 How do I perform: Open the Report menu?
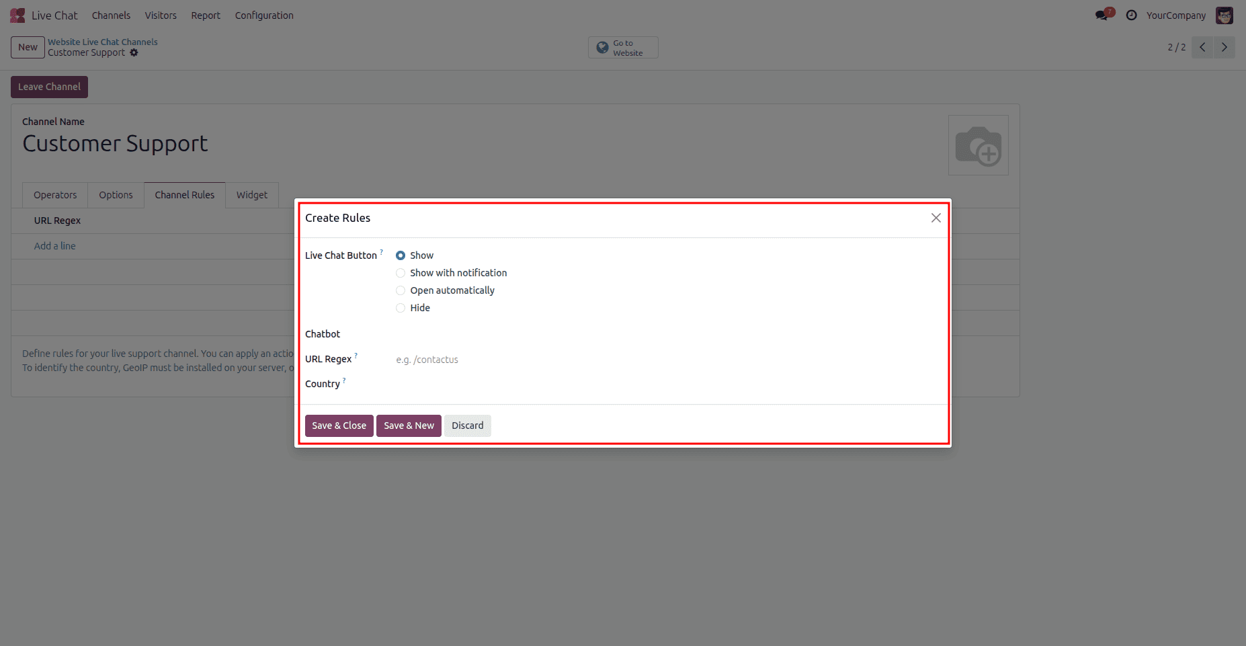pyautogui.click(x=206, y=15)
